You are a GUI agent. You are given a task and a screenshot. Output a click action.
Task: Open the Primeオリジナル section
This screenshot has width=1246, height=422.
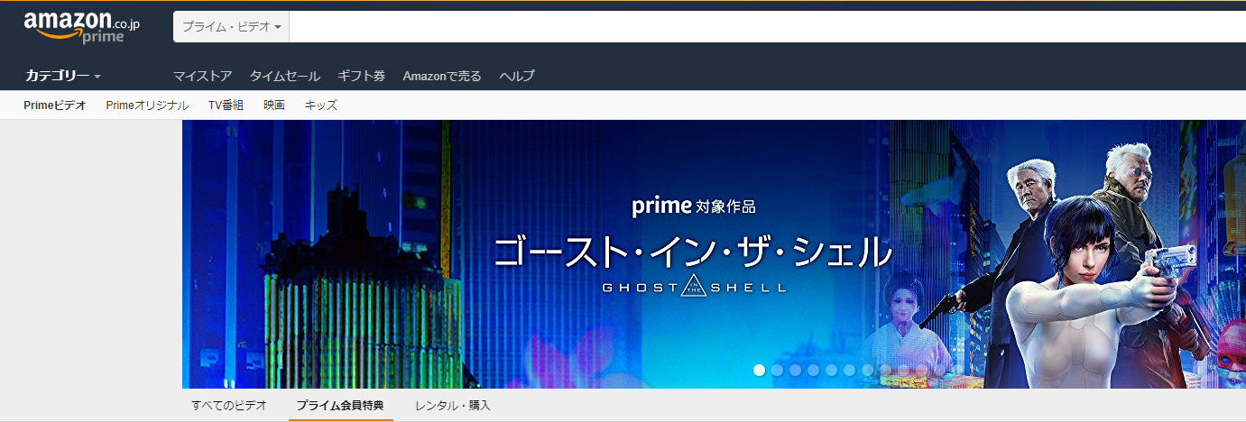147,105
